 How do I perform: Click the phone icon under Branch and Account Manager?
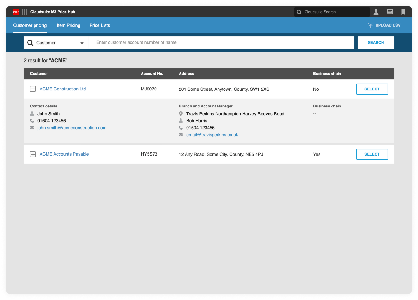tap(181, 128)
